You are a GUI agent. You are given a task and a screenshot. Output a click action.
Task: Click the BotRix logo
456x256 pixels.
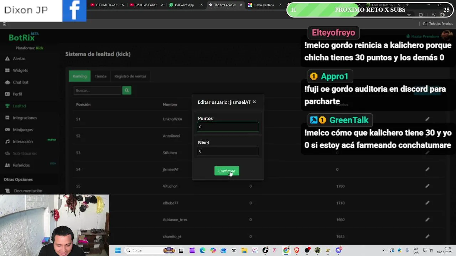click(22, 38)
